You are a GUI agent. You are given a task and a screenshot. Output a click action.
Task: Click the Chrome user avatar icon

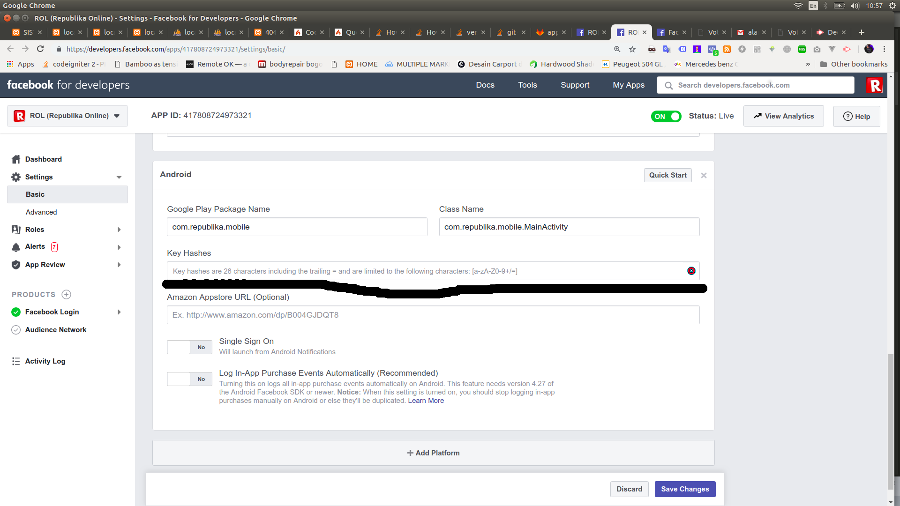pyautogui.click(x=869, y=49)
